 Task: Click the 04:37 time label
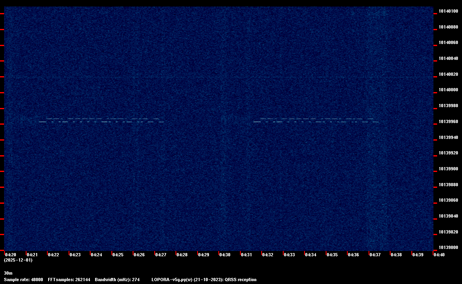click(x=375, y=255)
